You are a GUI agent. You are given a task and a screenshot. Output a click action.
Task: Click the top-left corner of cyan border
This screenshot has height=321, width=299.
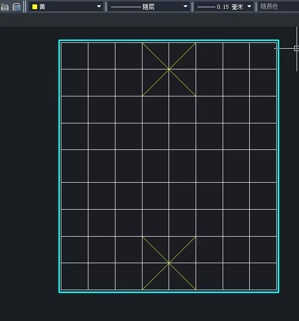[59, 40]
